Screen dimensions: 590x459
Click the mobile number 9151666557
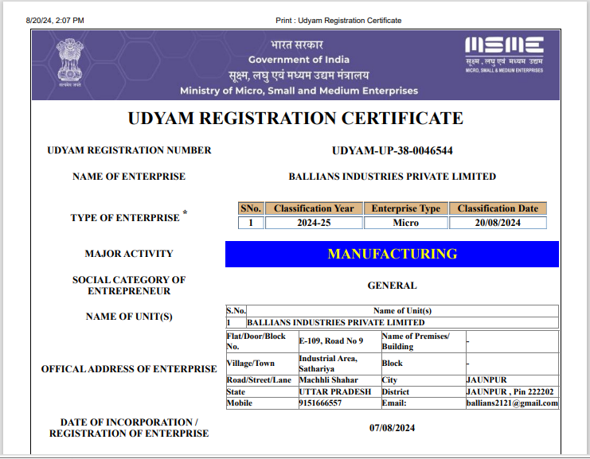340,403
